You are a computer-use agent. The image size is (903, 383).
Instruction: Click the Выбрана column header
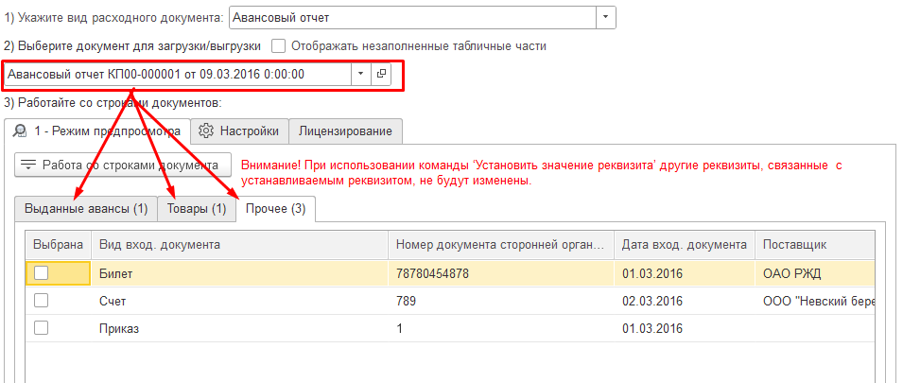pyautogui.click(x=59, y=245)
